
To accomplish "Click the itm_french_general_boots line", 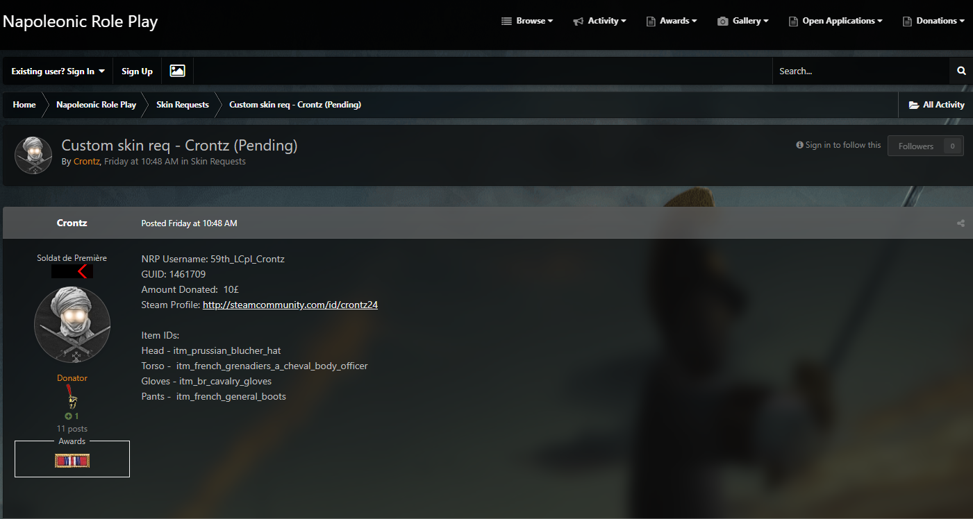I will 214,396.
